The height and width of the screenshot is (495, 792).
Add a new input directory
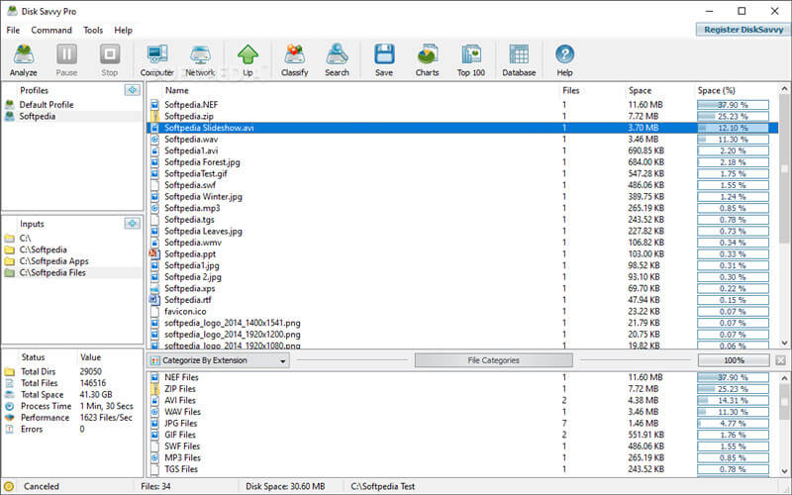[x=132, y=224]
